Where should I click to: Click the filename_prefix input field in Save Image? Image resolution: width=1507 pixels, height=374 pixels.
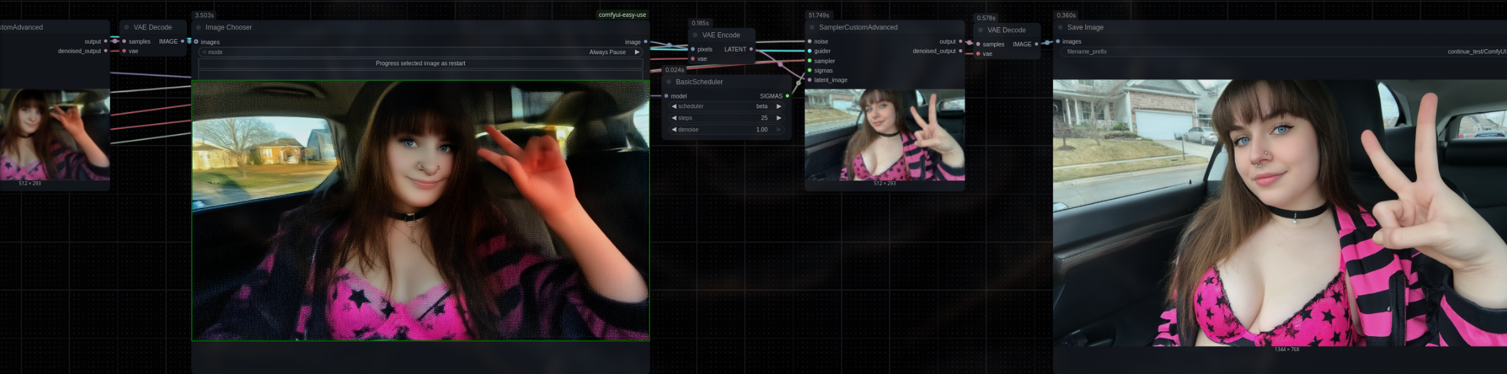pyautogui.click(x=1284, y=52)
